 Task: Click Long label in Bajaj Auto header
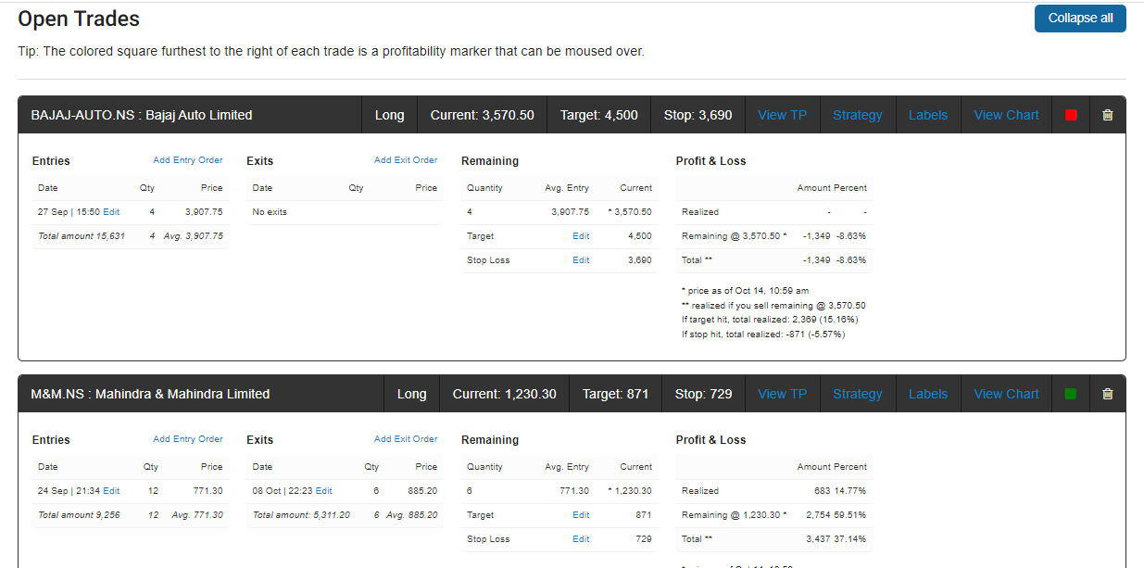[389, 115]
